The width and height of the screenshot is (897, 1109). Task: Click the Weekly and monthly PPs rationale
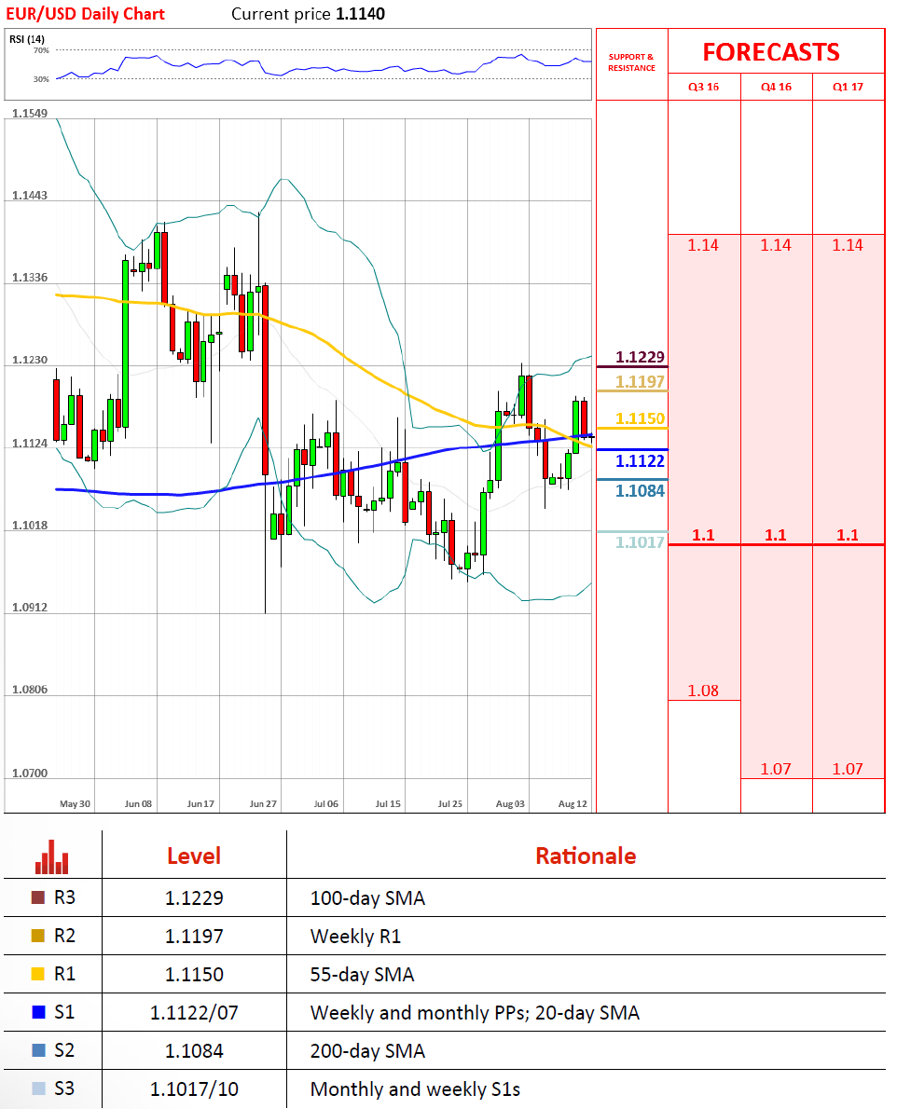point(475,1013)
